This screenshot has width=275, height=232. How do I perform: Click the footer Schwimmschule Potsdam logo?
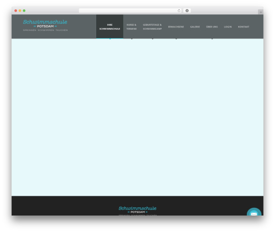coord(137,211)
